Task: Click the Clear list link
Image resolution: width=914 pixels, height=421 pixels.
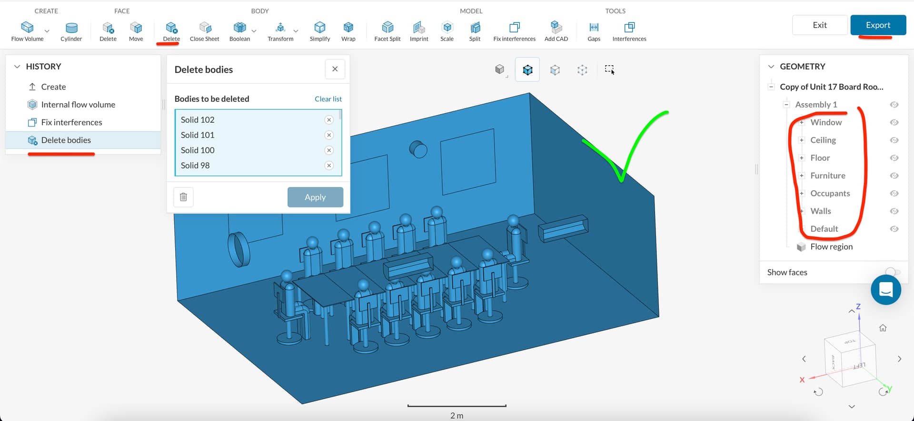Action: 328,99
